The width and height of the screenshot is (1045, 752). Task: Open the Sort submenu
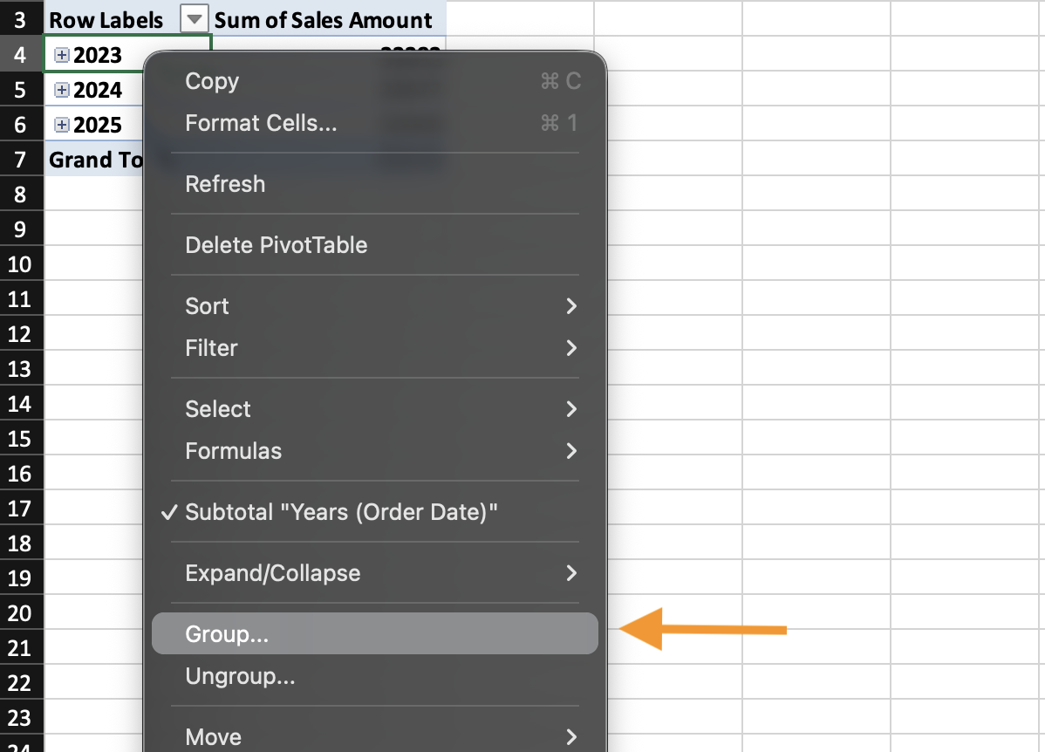(207, 306)
